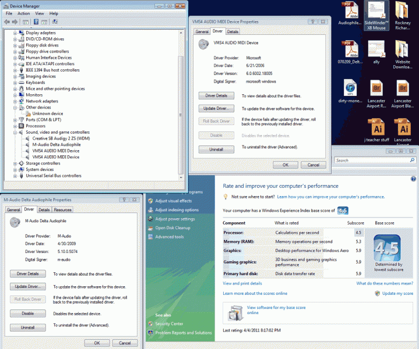Click Open Disk Cleanup link
419x349 pixels.
pyautogui.click(x=172, y=228)
